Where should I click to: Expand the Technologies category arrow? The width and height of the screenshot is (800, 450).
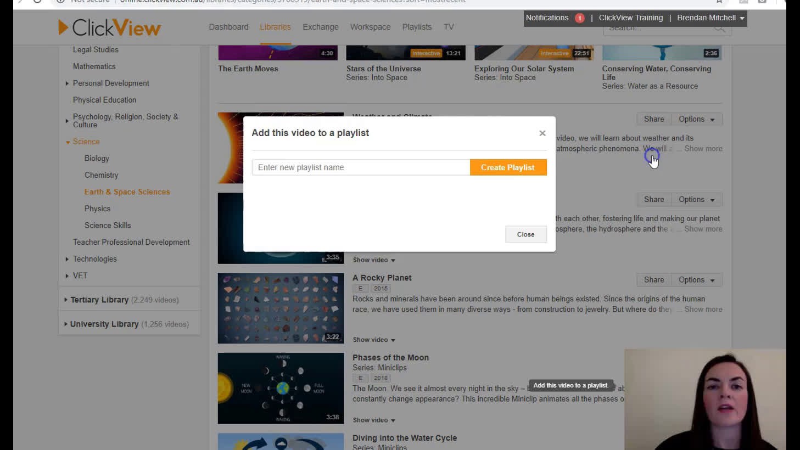(x=67, y=259)
